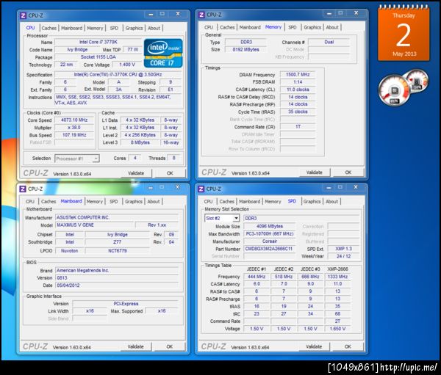Open the SPD tab in the CPU window
The image size is (441, 375).
pyautogui.click(x=114, y=28)
